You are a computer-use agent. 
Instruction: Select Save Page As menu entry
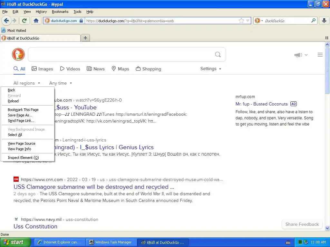28,115
